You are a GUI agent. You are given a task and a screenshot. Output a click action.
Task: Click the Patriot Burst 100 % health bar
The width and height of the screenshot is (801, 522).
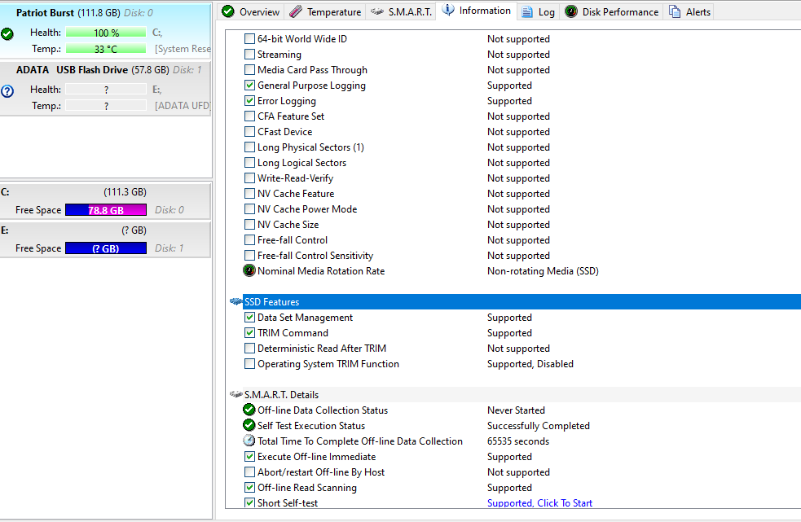click(106, 33)
